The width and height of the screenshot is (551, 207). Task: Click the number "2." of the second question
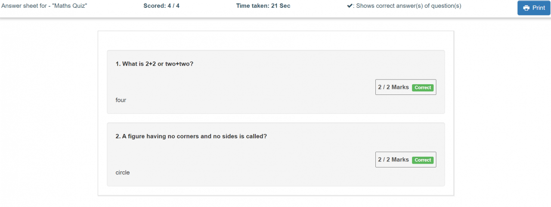118,136
